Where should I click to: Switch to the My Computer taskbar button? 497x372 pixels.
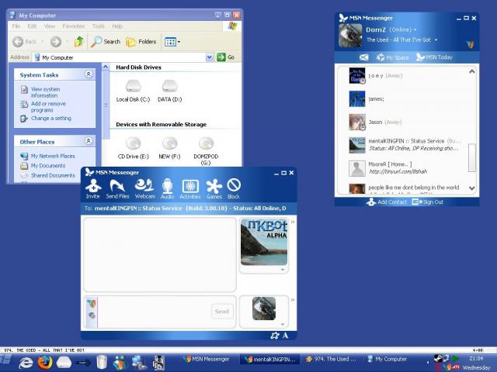[x=391, y=360]
